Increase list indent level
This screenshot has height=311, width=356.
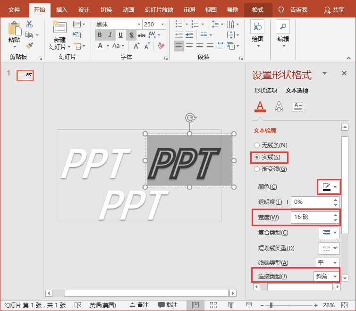(x=189, y=35)
